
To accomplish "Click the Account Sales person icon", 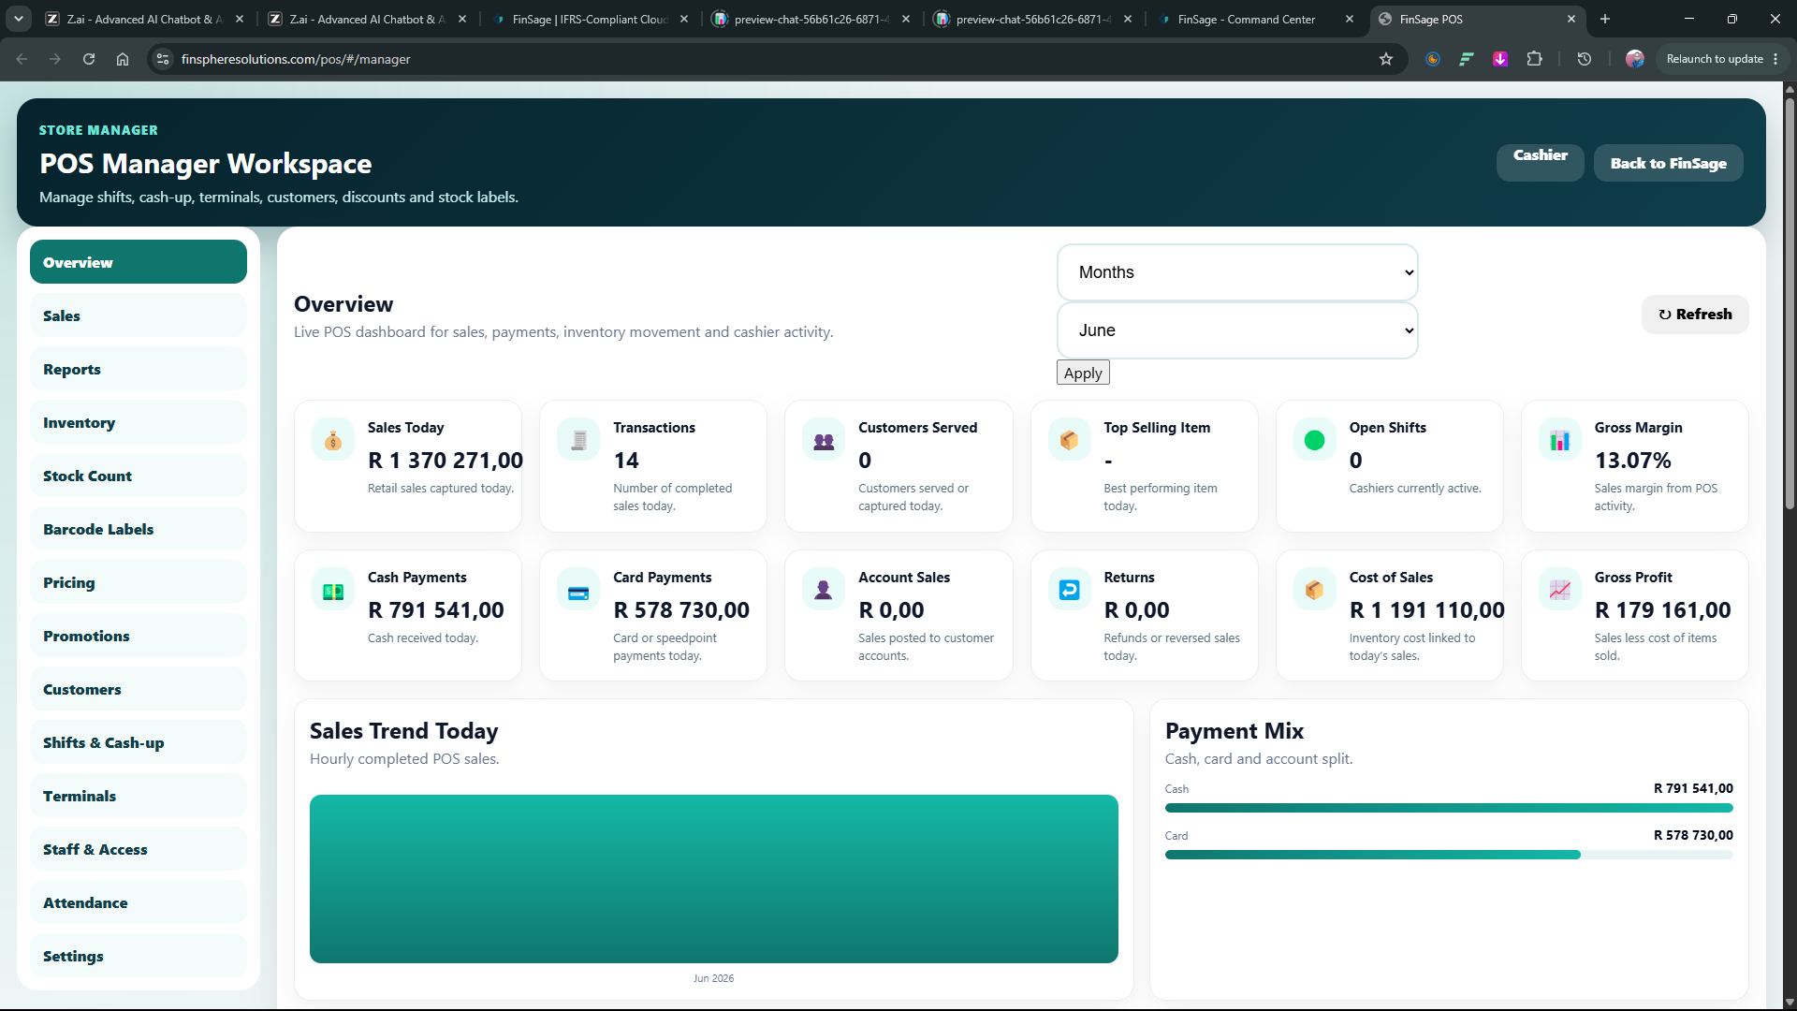I will [x=824, y=590].
